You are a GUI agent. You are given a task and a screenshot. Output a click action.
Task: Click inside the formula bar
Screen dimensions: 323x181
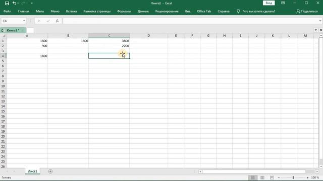coord(191,21)
